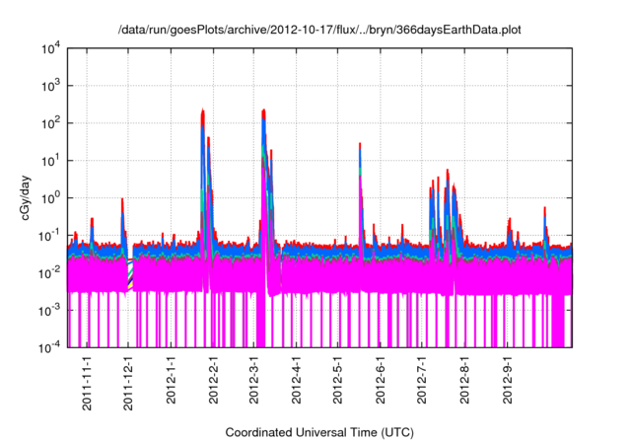
Task: Click the isolated spike between 2012-5-1 and 2012-6-1
Action: pyautogui.click(x=360, y=148)
